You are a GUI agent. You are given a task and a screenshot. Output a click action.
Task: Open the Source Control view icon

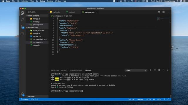(22, 27)
